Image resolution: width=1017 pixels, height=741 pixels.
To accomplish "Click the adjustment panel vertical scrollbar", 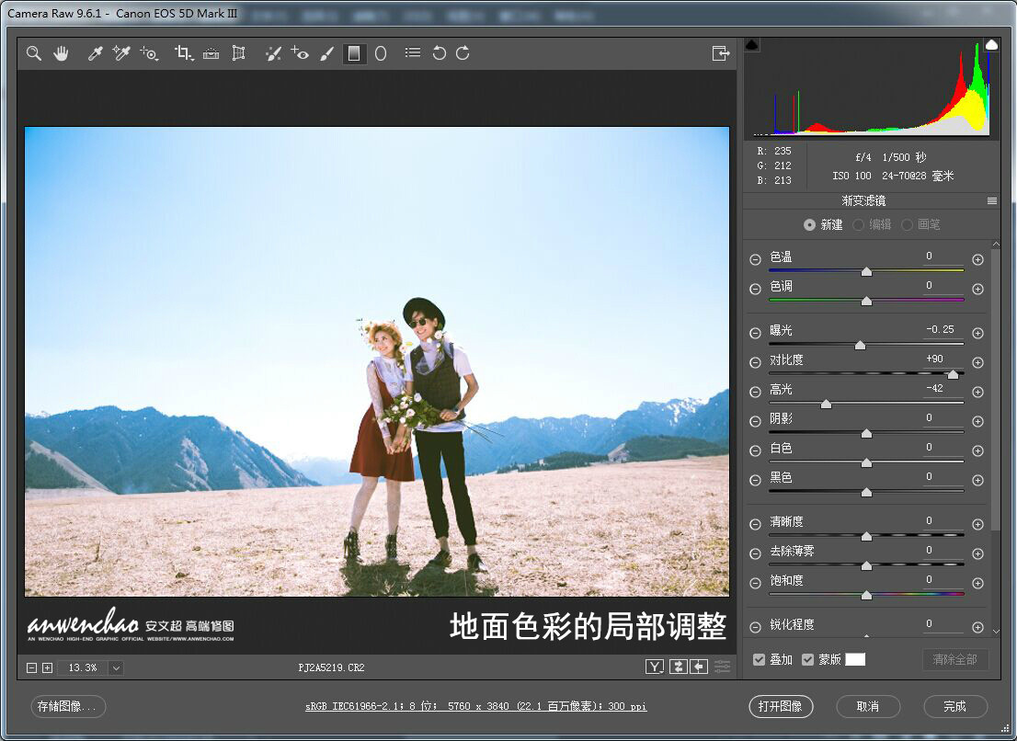I will (x=996, y=389).
